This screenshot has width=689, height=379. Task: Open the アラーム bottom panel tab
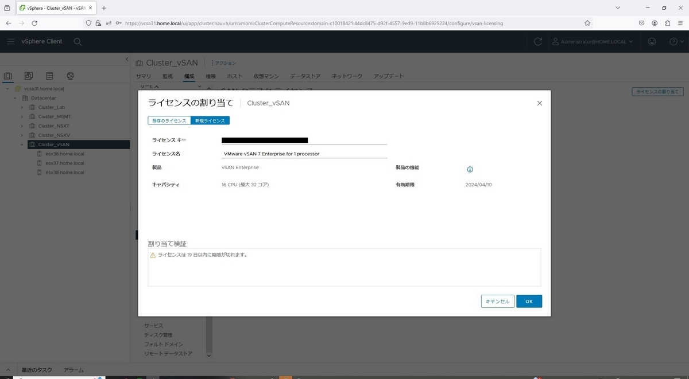(x=73, y=370)
